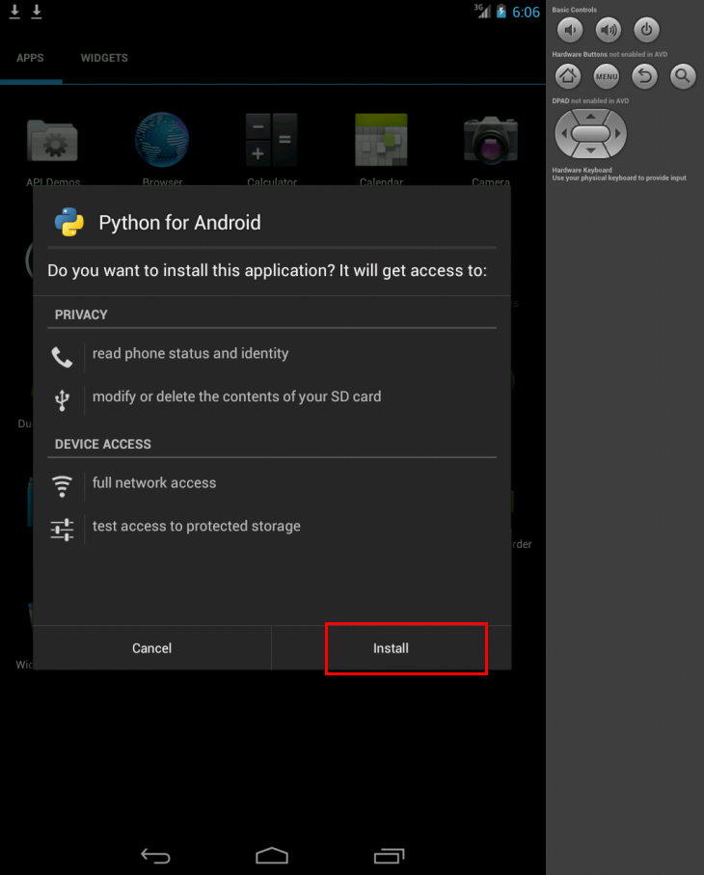Click the emulator power button
The image size is (704, 875).
(x=646, y=30)
